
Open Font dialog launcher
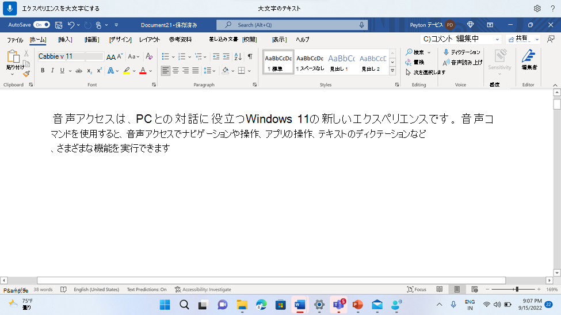(x=154, y=84)
